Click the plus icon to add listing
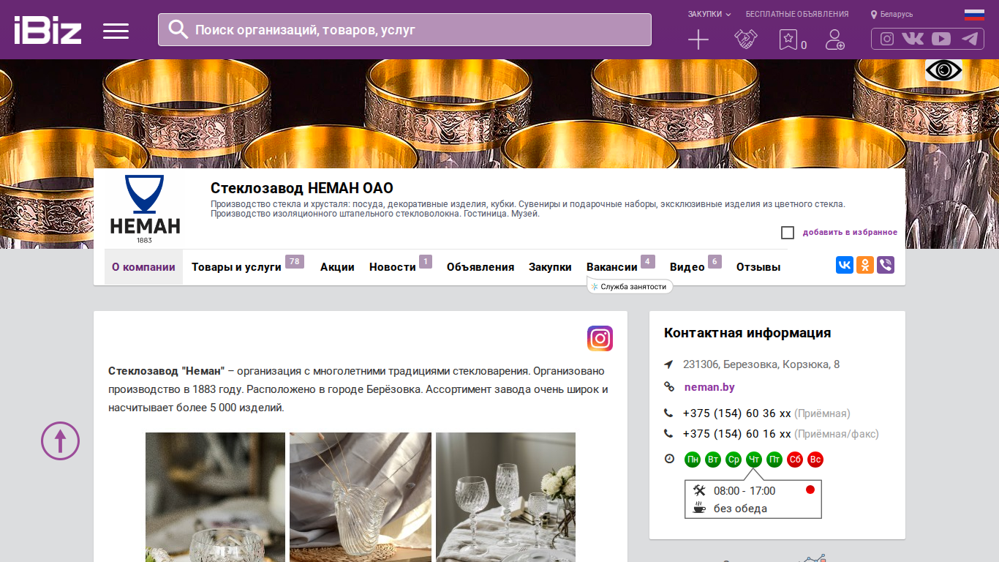Image resolution: width=999 pixels, height=562 pixels. pos(698,40)
